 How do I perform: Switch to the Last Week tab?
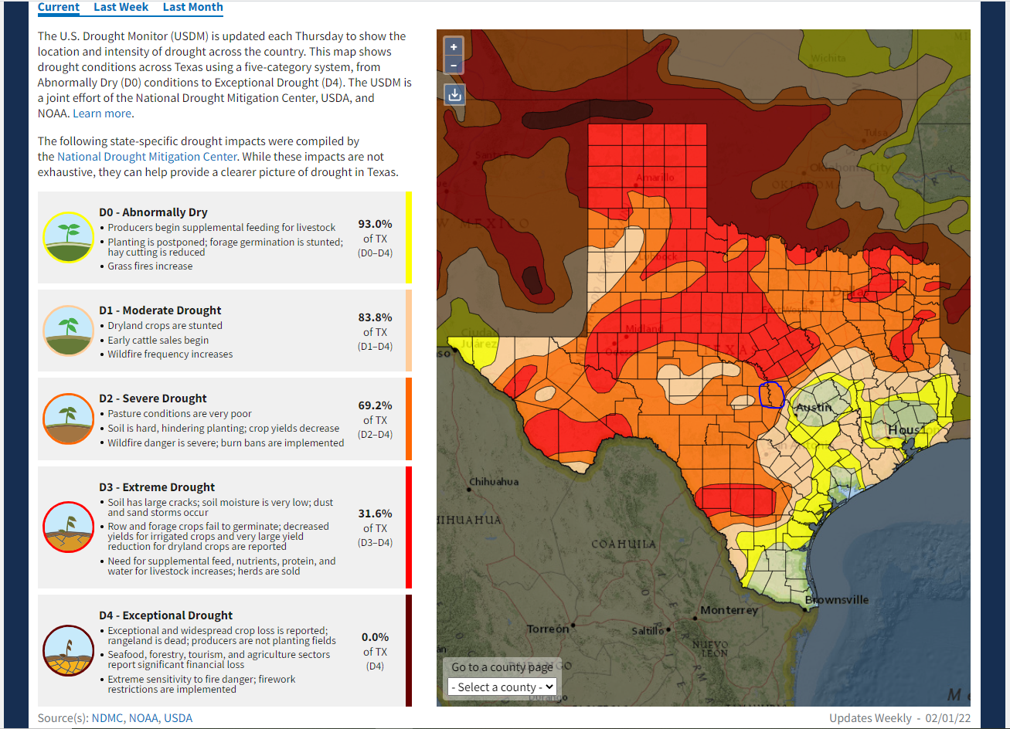pyautogui.click(x=121, y=7)
